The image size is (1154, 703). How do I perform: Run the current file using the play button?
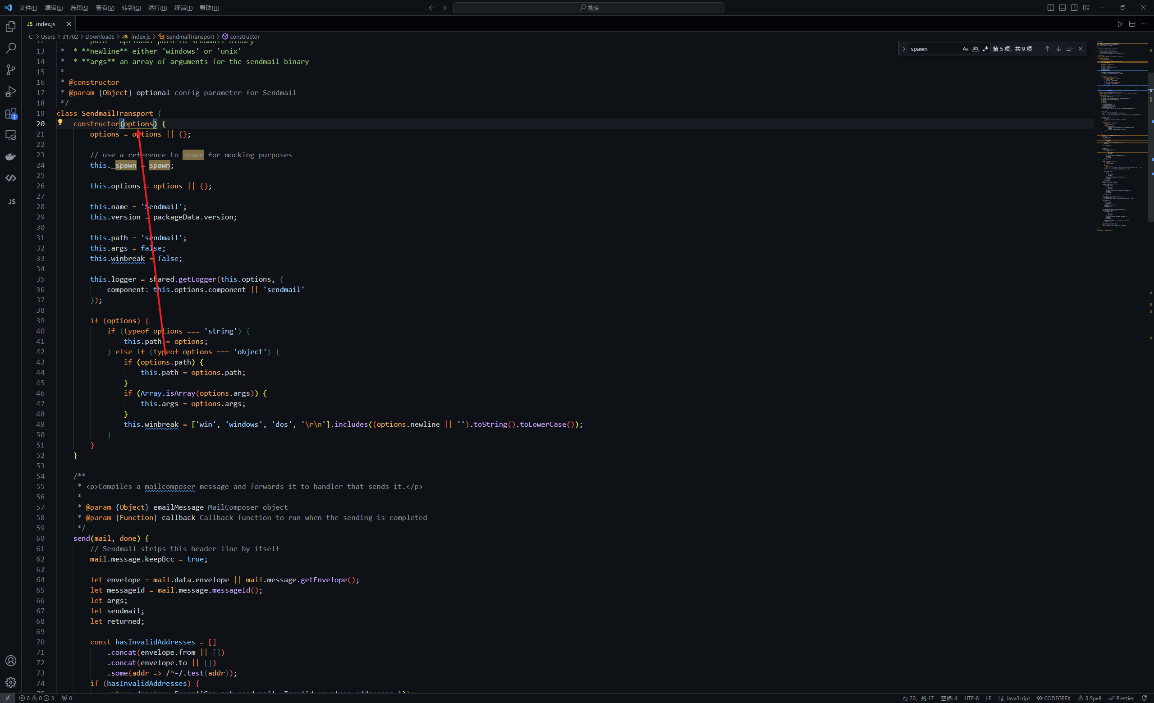tap(1120, 24)
